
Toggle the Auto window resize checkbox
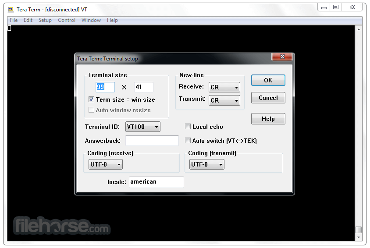pos(91,110)
